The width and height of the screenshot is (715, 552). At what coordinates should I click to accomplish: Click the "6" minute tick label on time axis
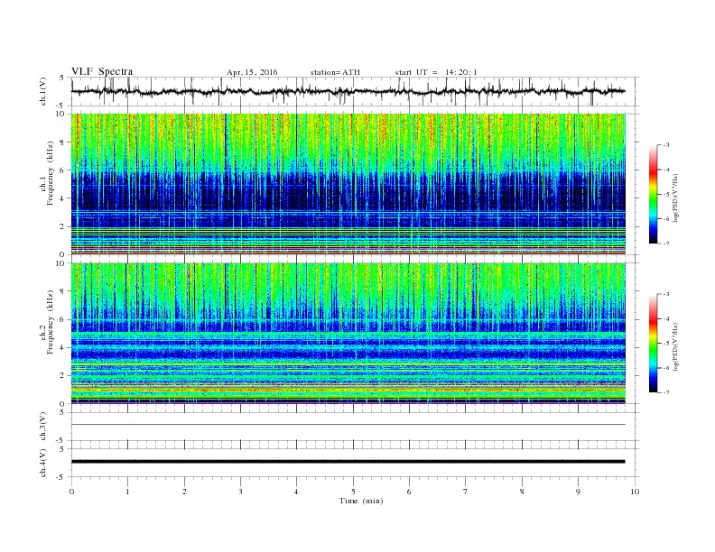coord(409,492)
